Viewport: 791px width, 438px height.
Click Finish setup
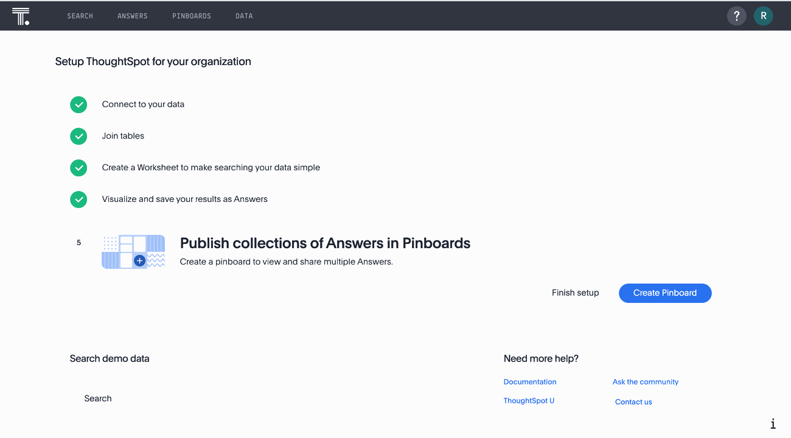click(x=575, y=293)
